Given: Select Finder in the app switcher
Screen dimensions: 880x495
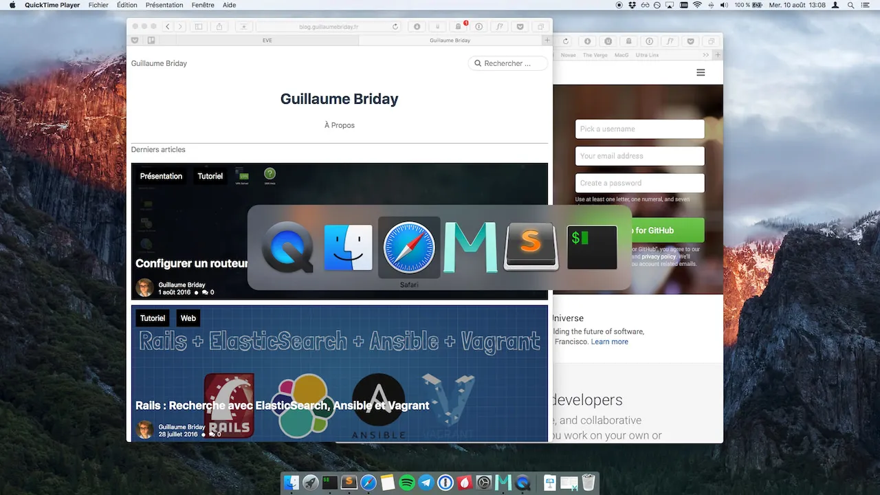Looking at the screenshot, I should (349, 247).
